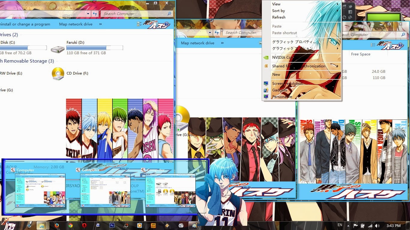
Task: Expand the hidden icons chevron in notification area
Action: (348, 225)
